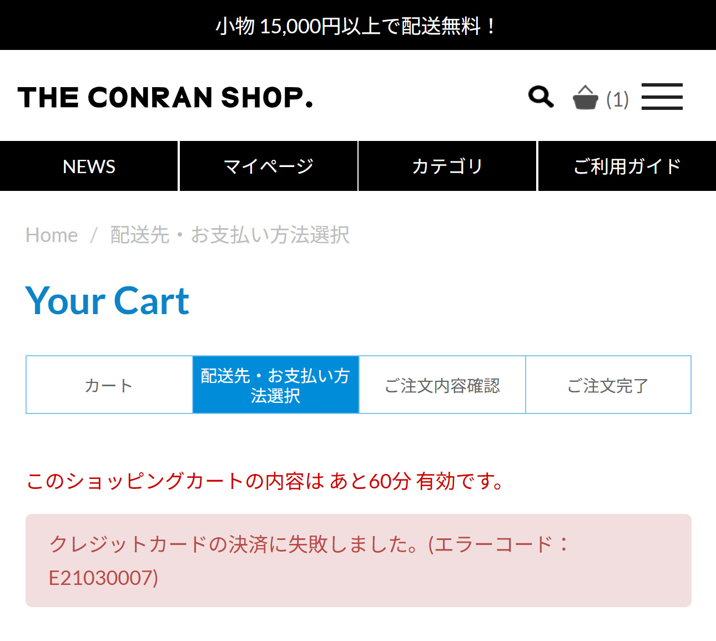The height and width of the screenshot is (641, 716).
Task: Select the ご注文完了 step tab
Action: click(x=608, y=385)
